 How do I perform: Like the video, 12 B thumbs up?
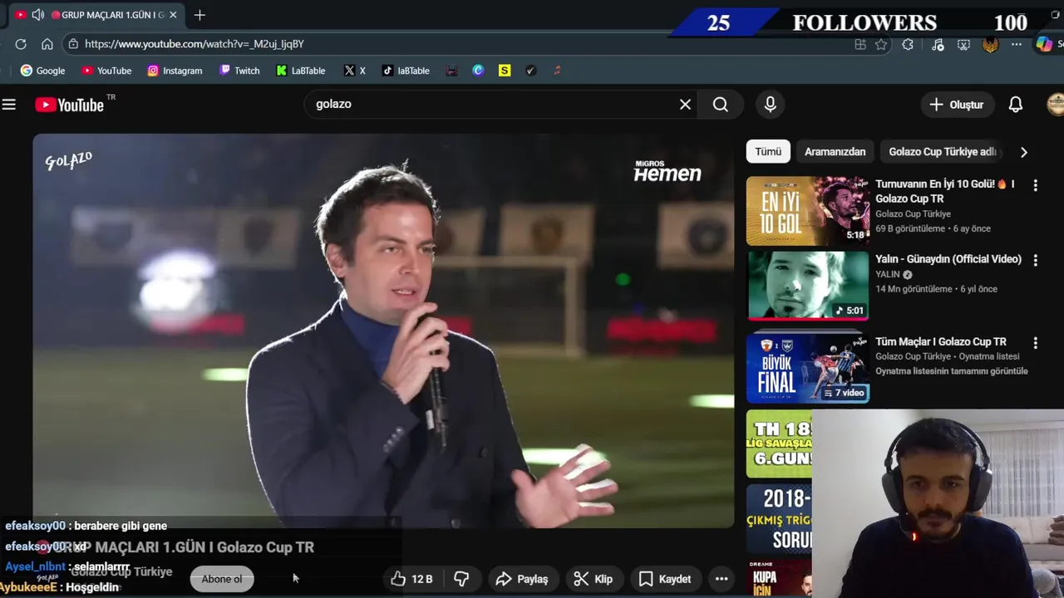point(412,579)
